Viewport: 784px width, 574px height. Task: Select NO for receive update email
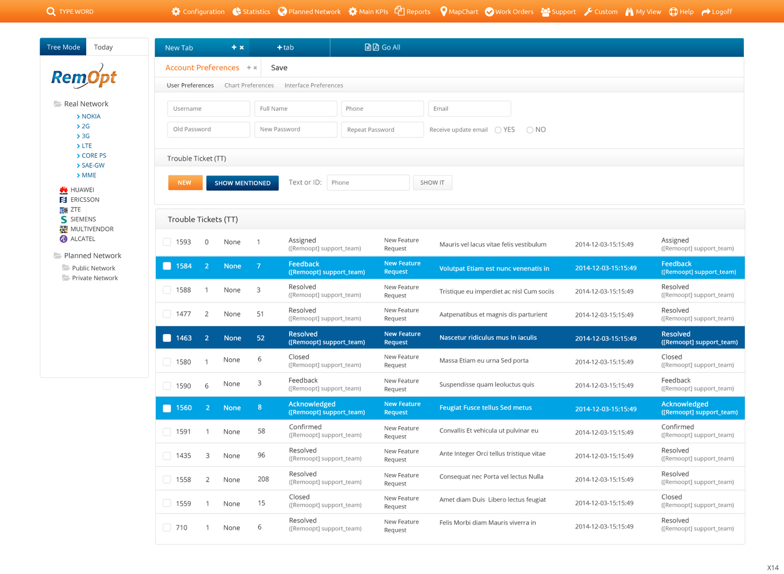click(530, 130)
